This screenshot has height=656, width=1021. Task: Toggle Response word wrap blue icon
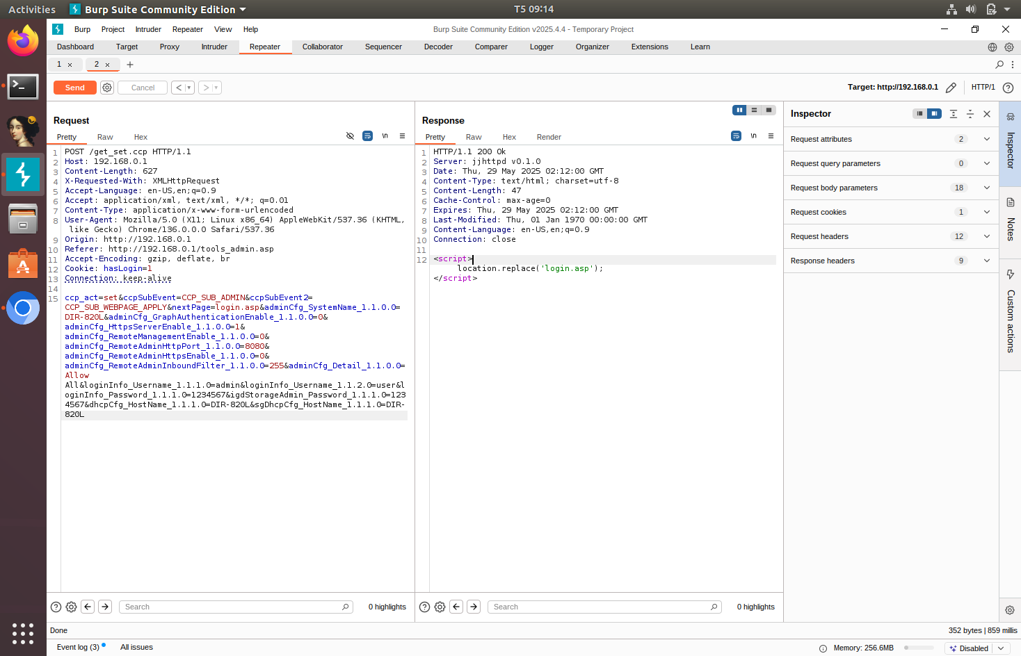coord(736,136)
